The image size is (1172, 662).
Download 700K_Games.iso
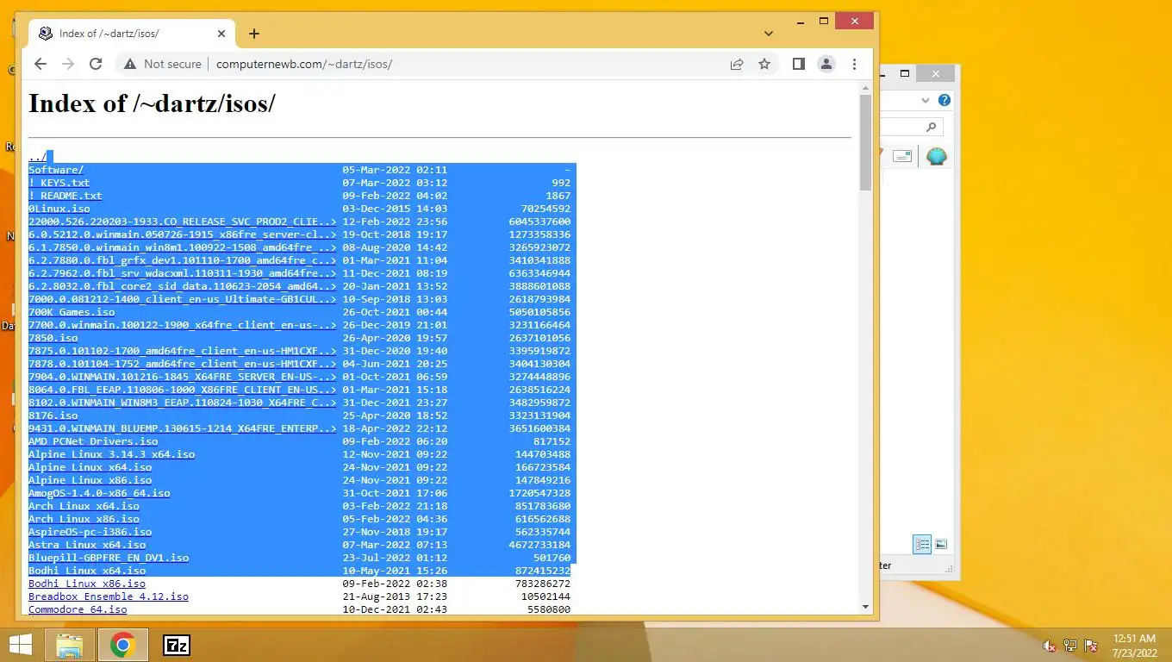[x=72, y=312]
